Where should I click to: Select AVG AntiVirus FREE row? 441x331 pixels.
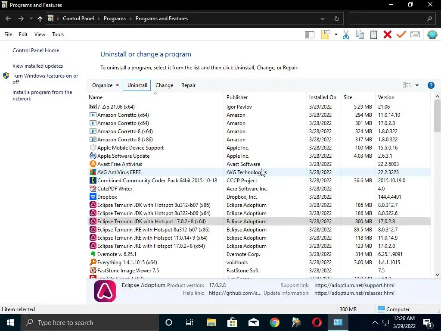pyautogui.click(x=259, y=172)
